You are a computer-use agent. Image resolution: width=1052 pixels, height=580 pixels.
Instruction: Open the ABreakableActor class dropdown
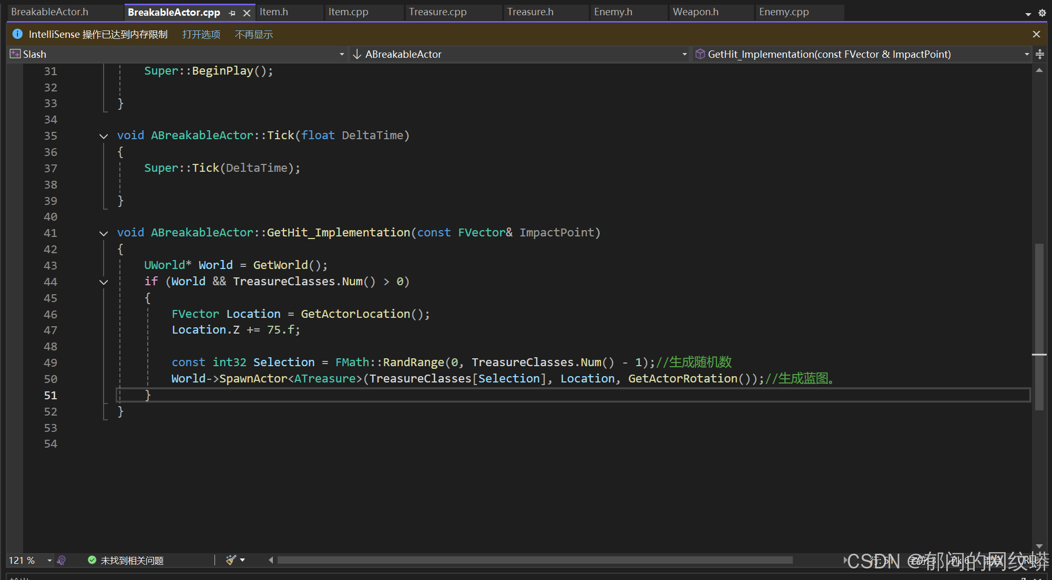[x=684, y=54]
